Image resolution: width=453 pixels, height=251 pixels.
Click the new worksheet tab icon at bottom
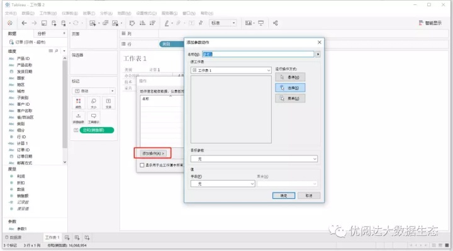tap(67, 237)
